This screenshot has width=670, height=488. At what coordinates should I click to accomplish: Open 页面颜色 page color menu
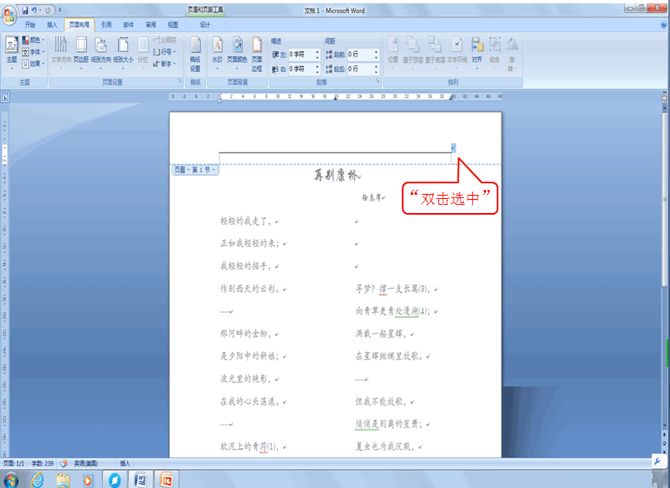click(x=237, y=53)
